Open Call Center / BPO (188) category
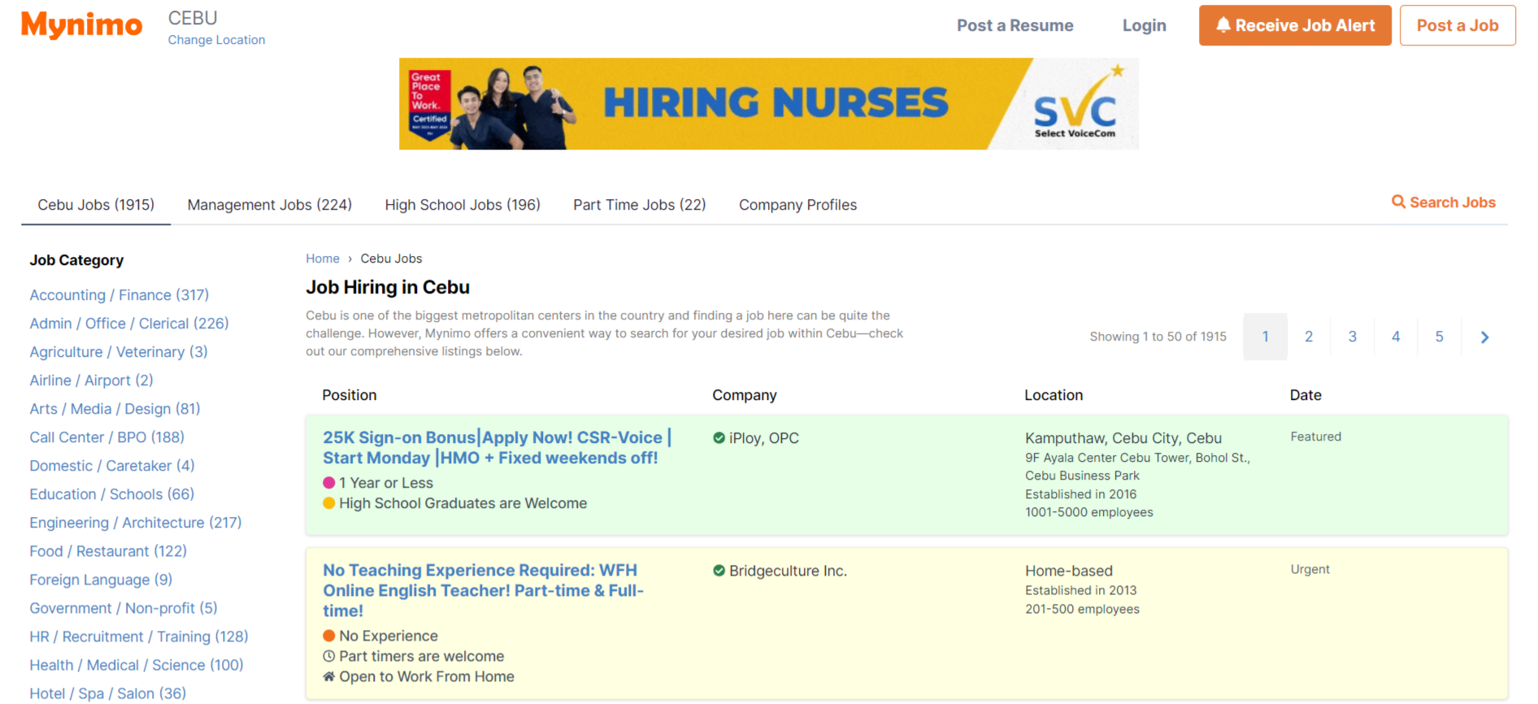1538x704 pixels. click(107, 437)
